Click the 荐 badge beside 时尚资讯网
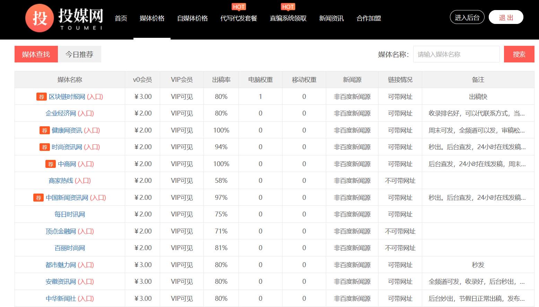This screenshot has width=539, height=307. click(45, 147)
